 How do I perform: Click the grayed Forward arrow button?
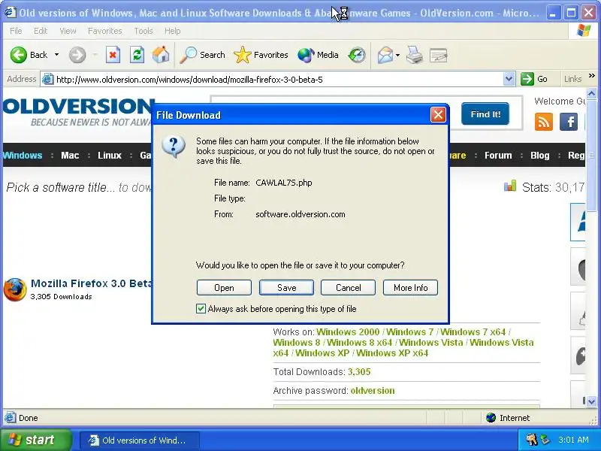(77, 55)
